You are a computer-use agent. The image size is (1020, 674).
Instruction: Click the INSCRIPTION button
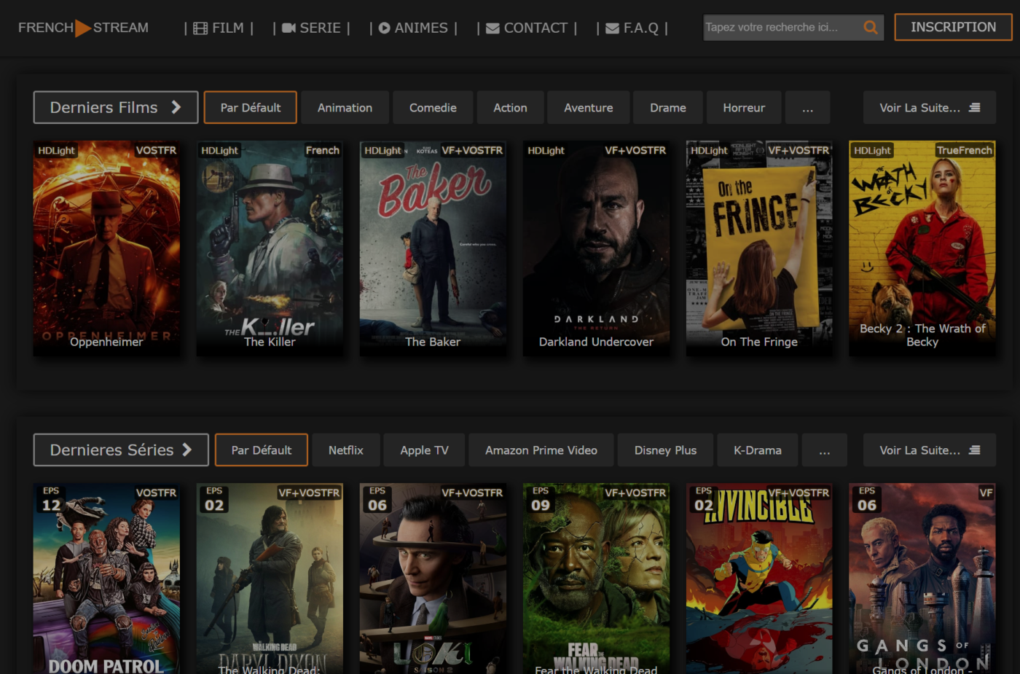tap(952, 26)
